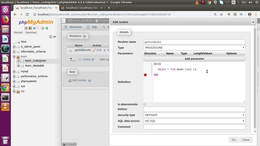Screen dimensions: 260x146
Task: Bookmark this page with the star icon
Action: tap(221, 15)
